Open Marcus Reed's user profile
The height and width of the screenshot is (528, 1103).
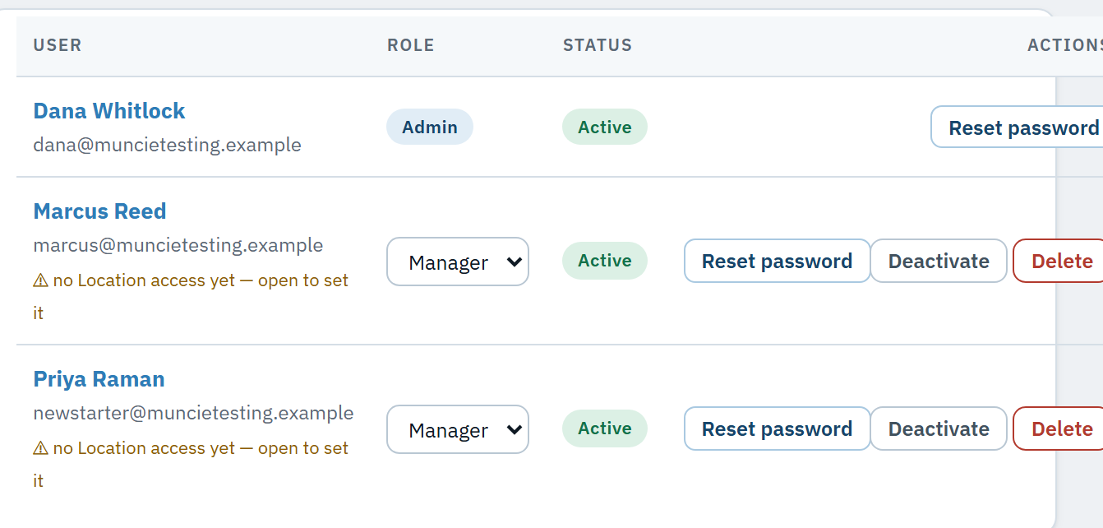[99, 211]
